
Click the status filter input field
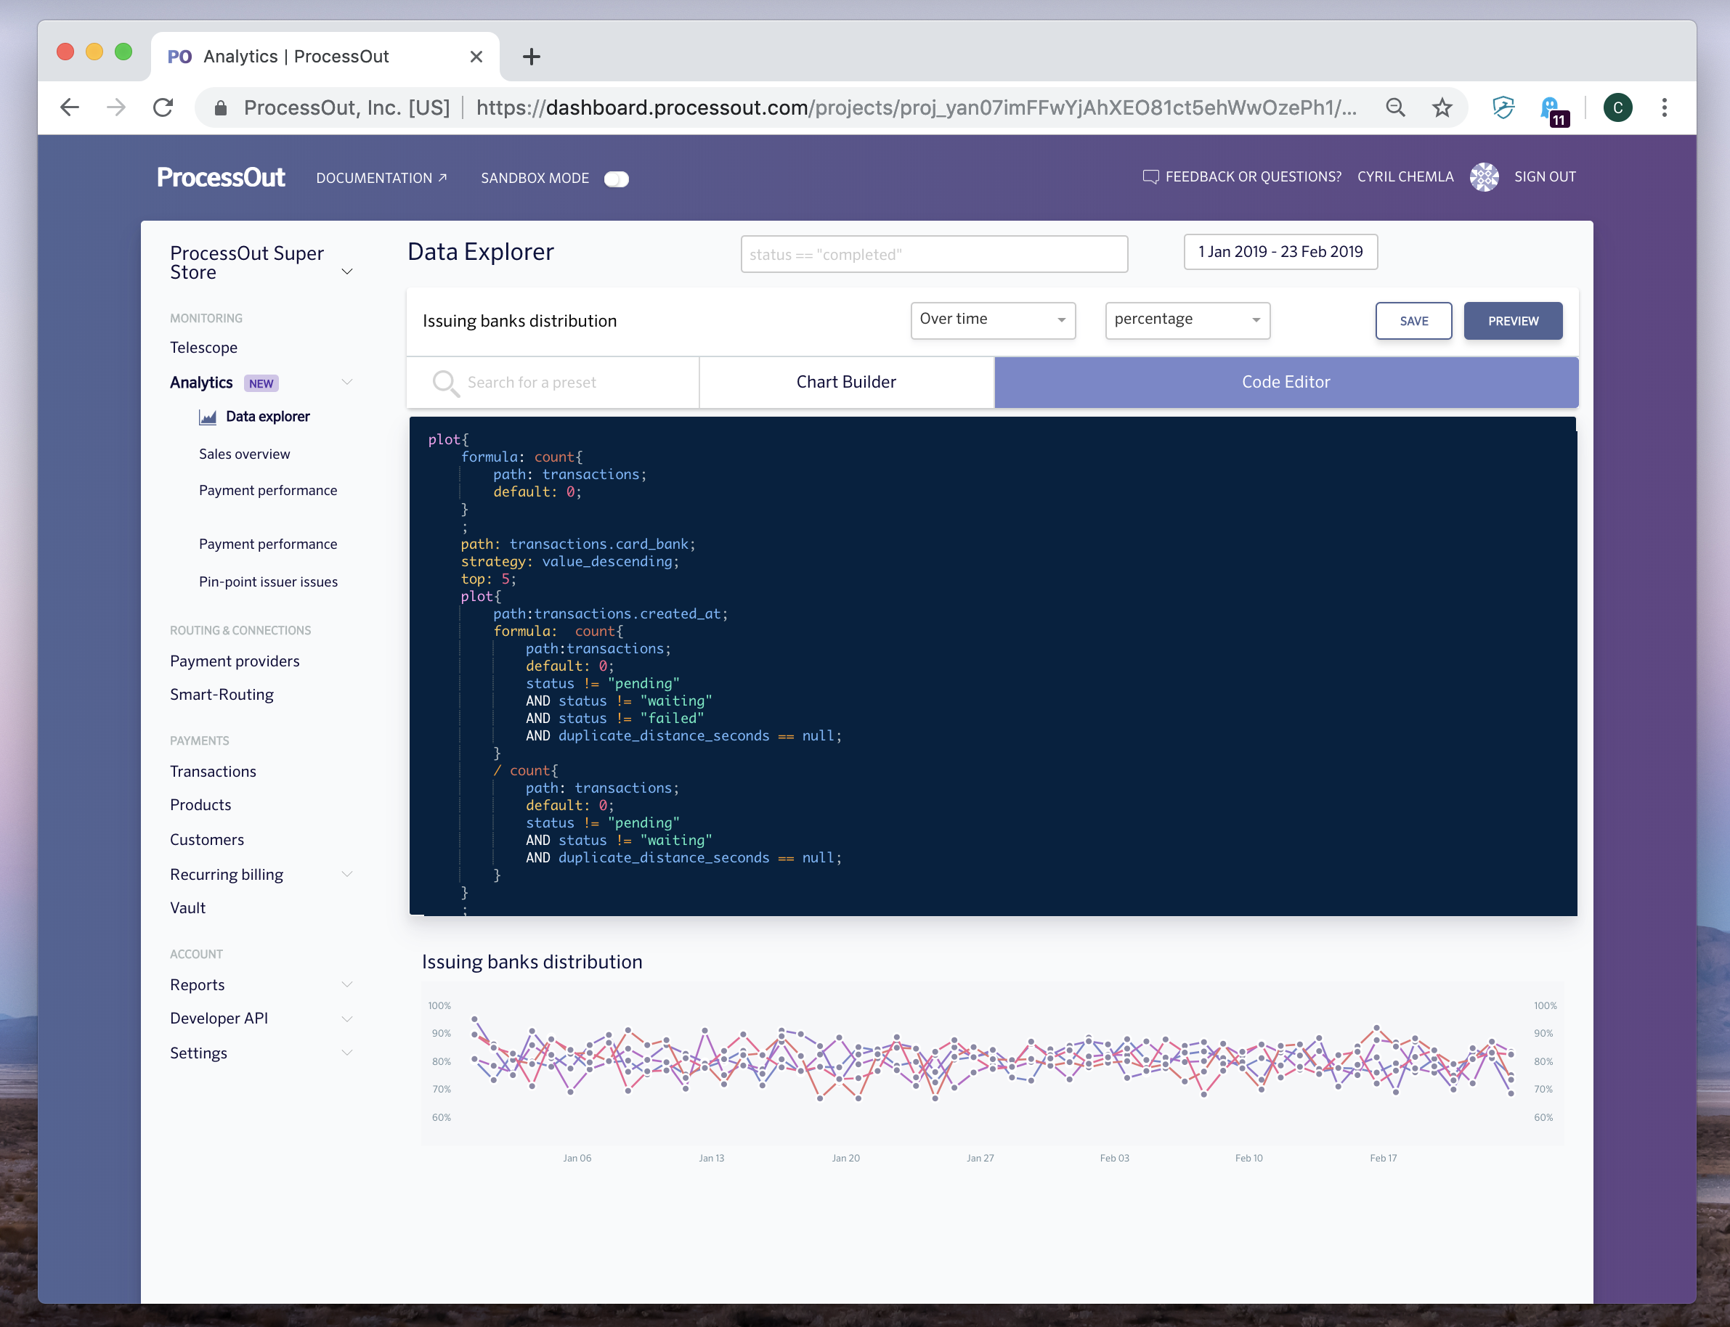click(x=933, y=254)
